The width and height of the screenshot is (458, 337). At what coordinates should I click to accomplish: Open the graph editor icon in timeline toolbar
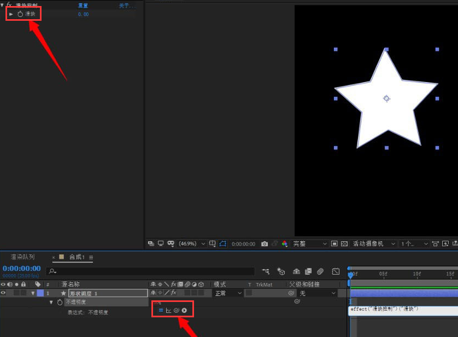[336, 271]
